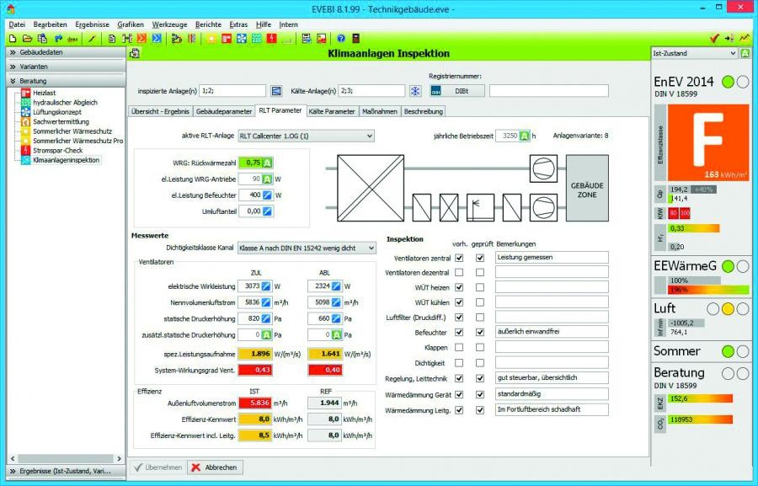
Task: Toggle geprüft checkbox for Wärmedämmung Leitg.
Action: 479,410
